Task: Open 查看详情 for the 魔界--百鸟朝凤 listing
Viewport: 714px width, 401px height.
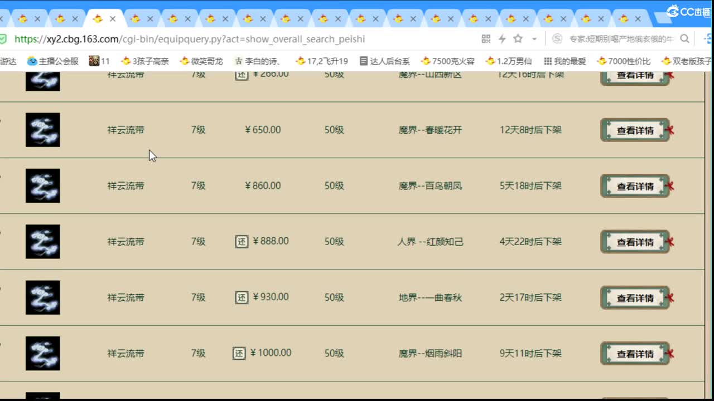Action: coord(635,186)
